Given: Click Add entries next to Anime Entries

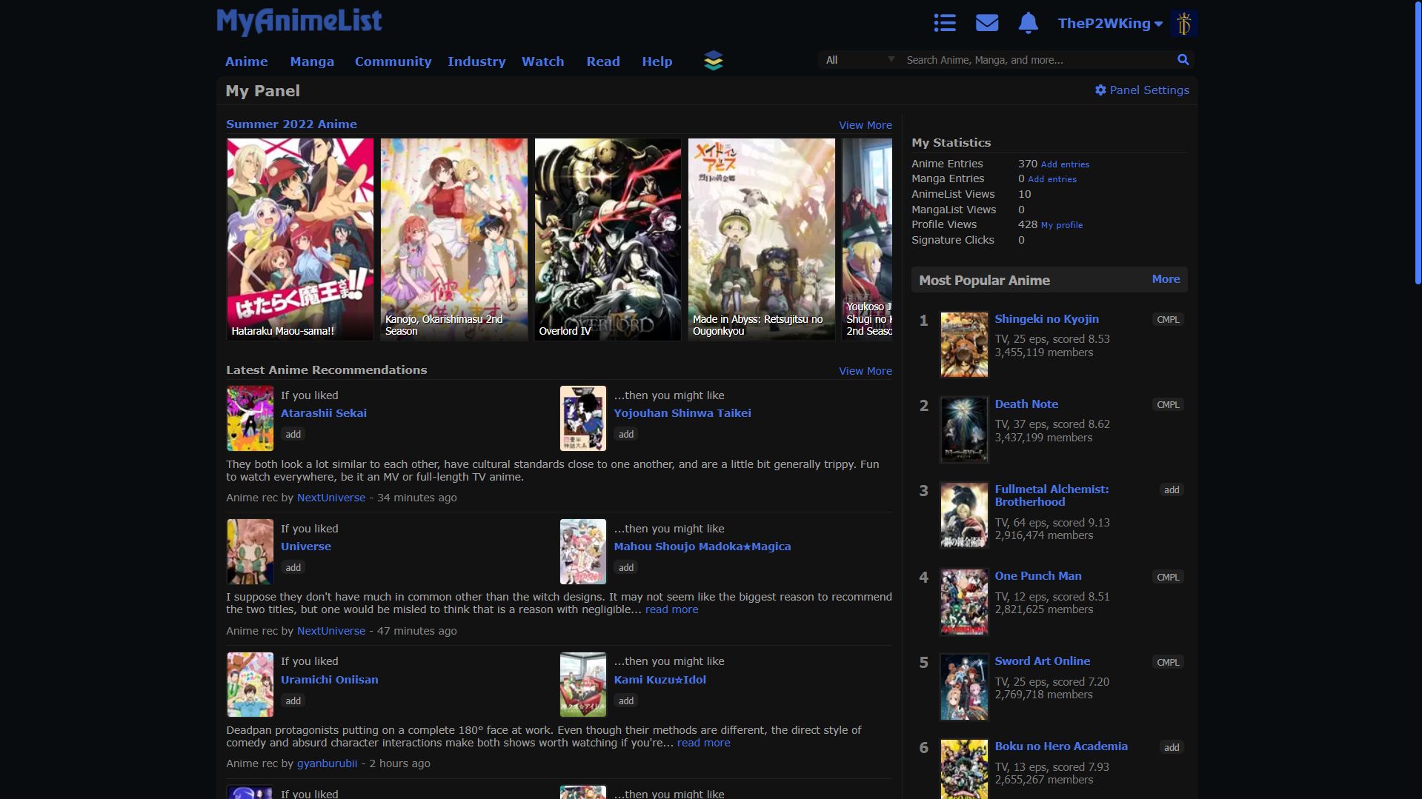Looking at the screenshot, I should point(1065,164).
